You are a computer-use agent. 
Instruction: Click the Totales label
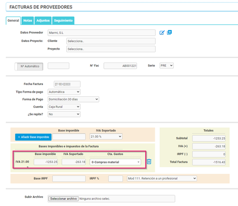pyautogui.click(x=209, y=130)
